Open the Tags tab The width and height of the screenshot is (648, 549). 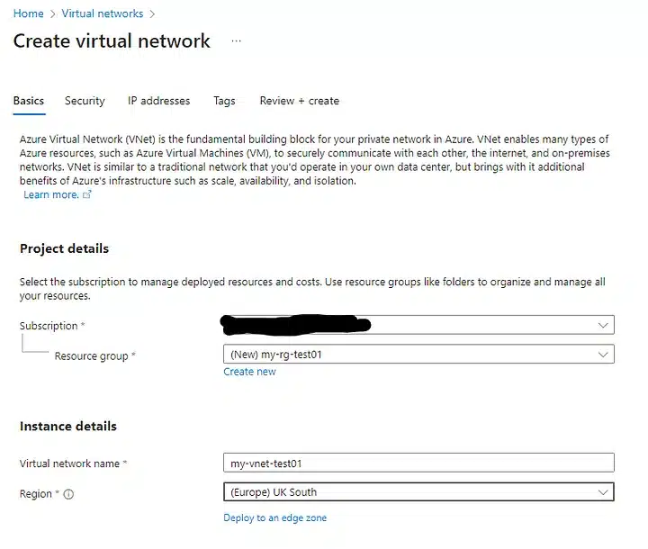click(224, 101)
